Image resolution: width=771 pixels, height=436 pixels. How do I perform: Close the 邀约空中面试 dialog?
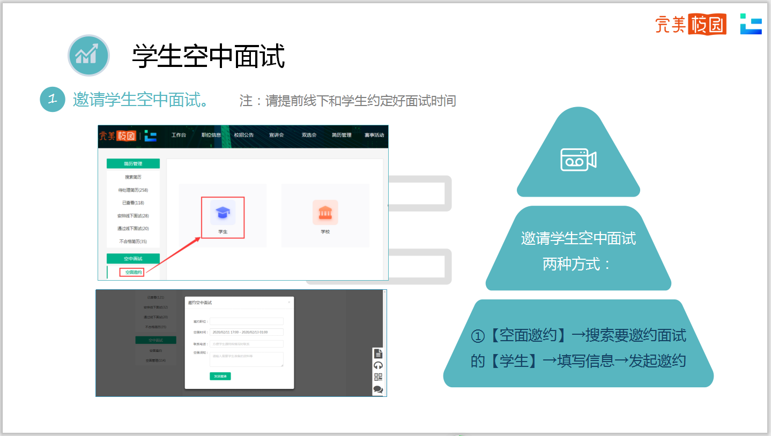tap(289, 302)
